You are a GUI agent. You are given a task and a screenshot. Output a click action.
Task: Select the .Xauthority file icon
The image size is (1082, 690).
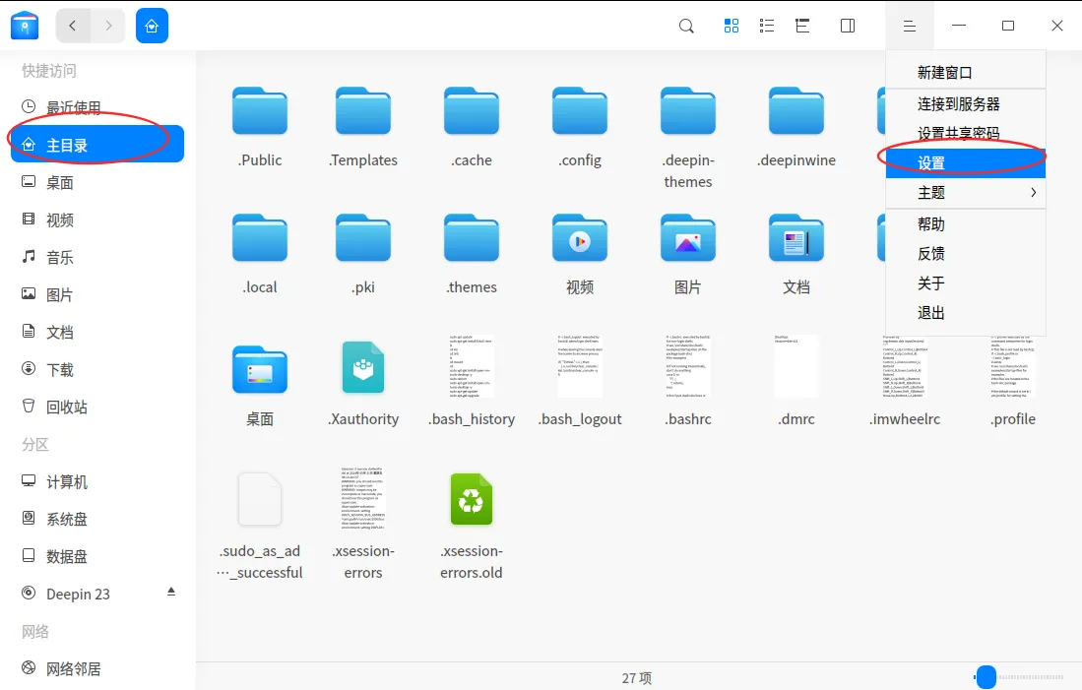[x=362, y=368]
